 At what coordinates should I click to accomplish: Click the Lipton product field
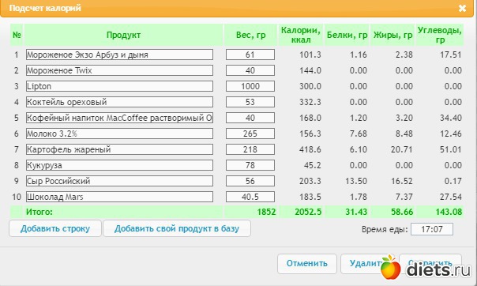tap(119, 86)
